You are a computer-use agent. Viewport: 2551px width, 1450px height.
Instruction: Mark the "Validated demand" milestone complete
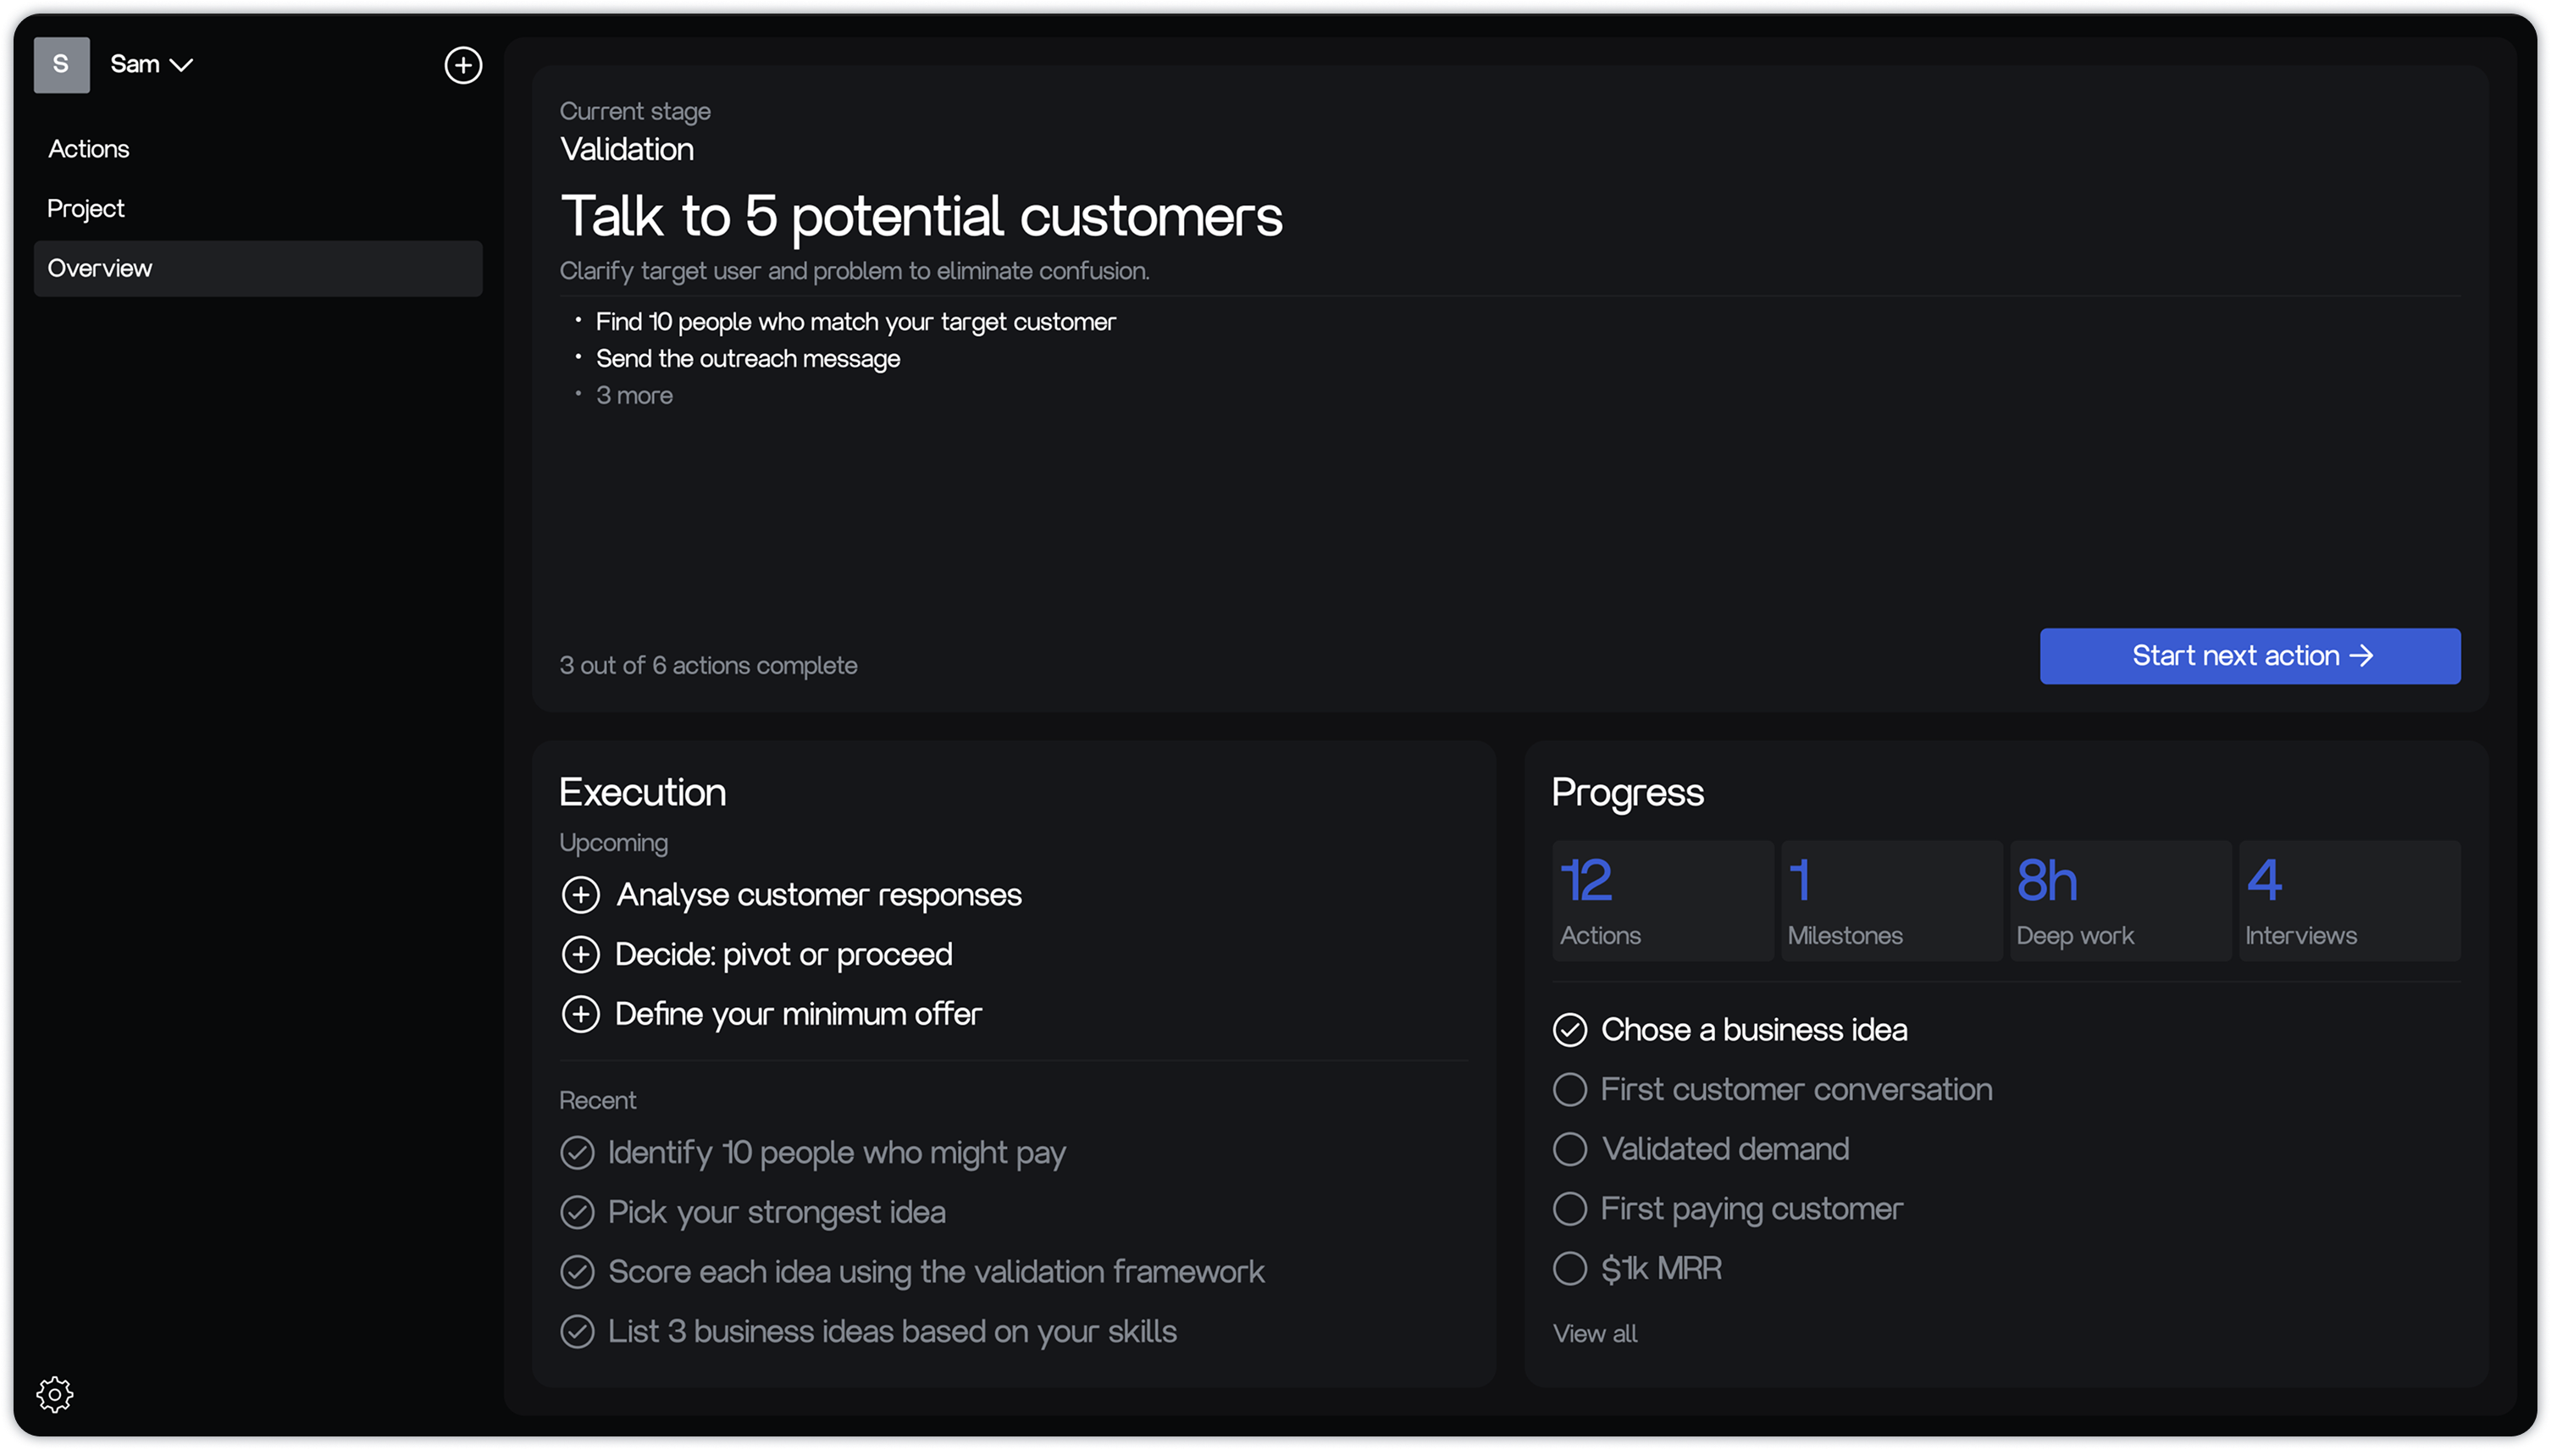click(x=1570, y=1148)
